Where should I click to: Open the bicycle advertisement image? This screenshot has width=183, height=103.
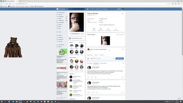62,52
